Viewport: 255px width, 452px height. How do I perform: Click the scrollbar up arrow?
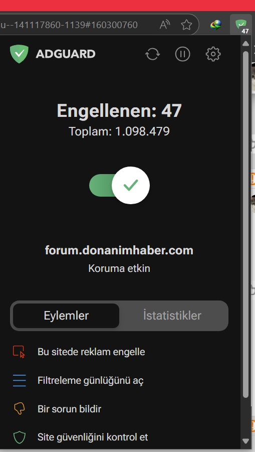[x=245, y=44]
